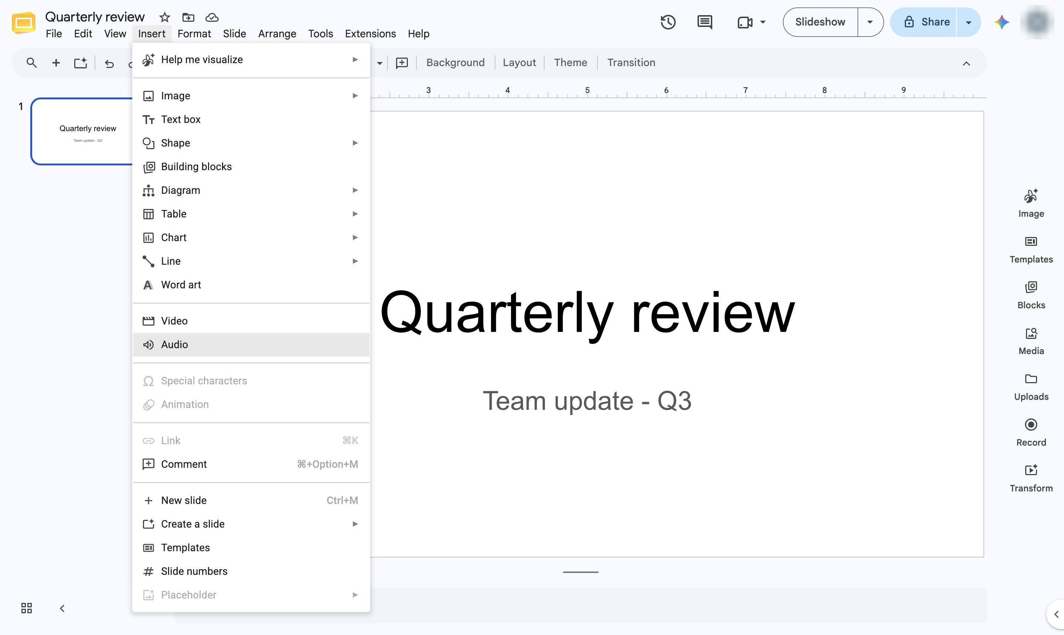Click the Theme toolbar button

click(x=570, y=63)
